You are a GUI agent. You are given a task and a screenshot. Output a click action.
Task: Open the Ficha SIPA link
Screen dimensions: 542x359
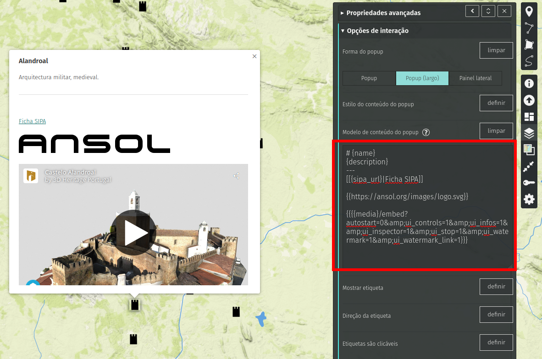pos(32,121)
